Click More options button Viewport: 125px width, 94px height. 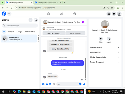[x=75, y=33]
